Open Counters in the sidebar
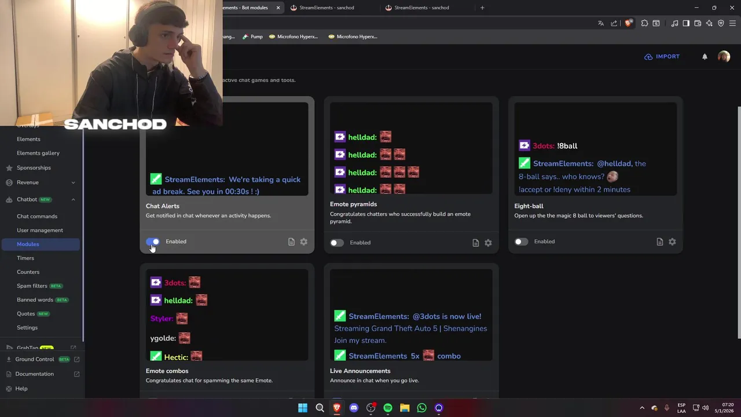 click(28, 272)
